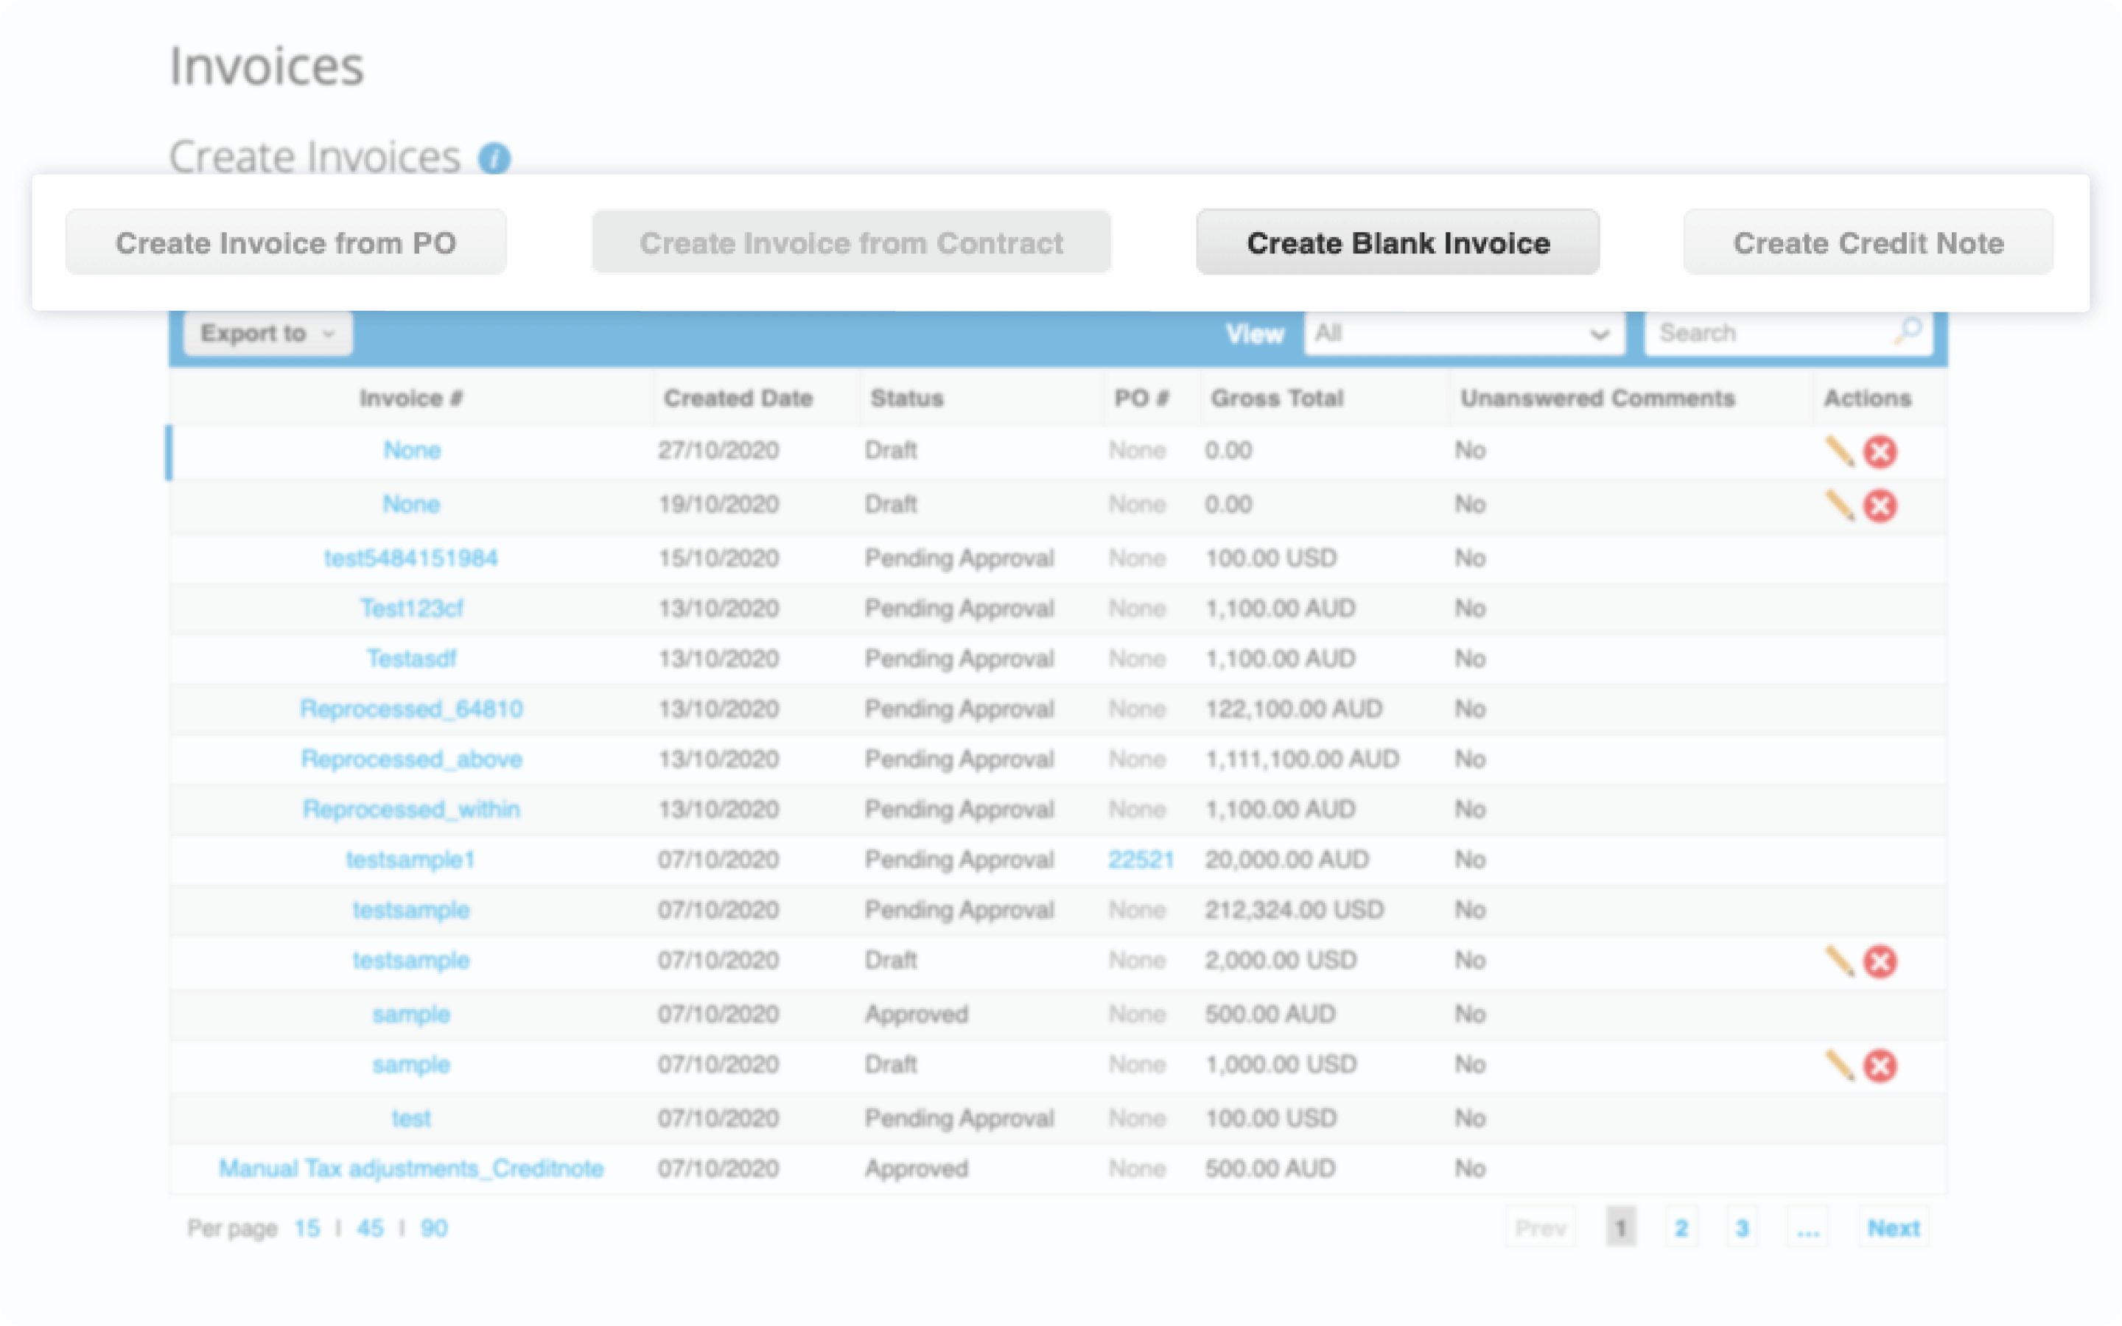
Task: Click the info icon beside Create Invoices
Action: coord(497,158)
